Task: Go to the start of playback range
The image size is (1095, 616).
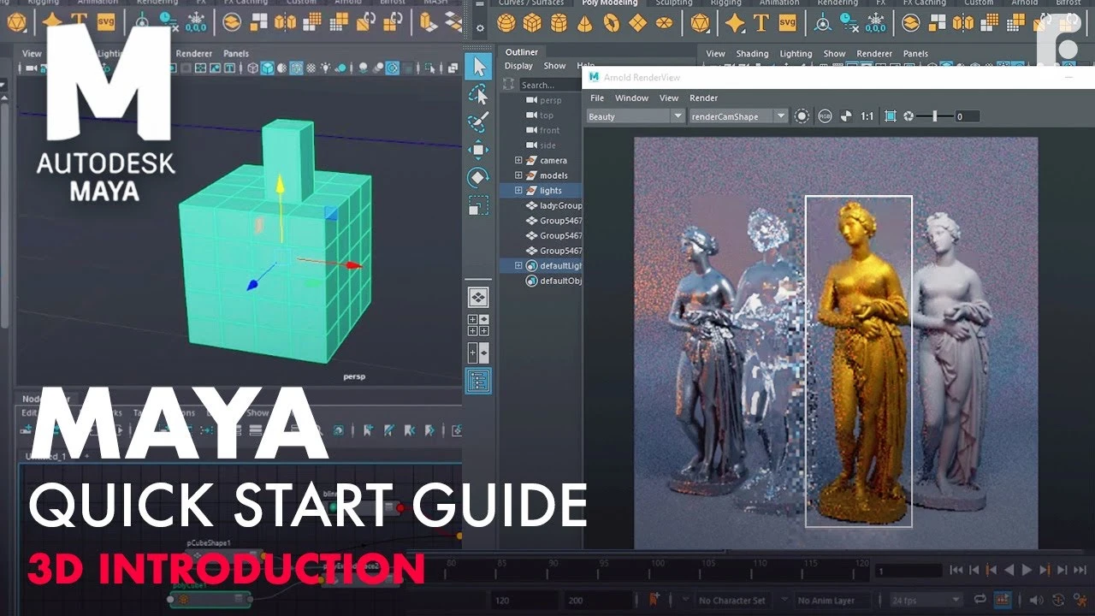Action: [956, 570]
